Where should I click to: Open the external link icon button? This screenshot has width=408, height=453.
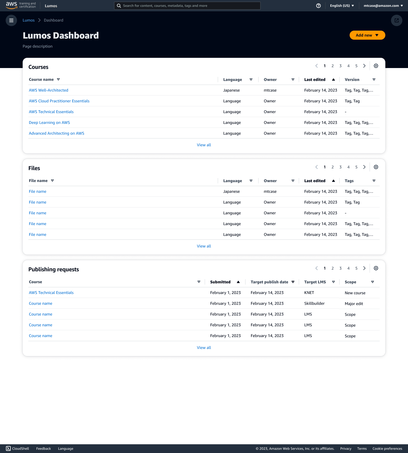(x=397, y=20)
